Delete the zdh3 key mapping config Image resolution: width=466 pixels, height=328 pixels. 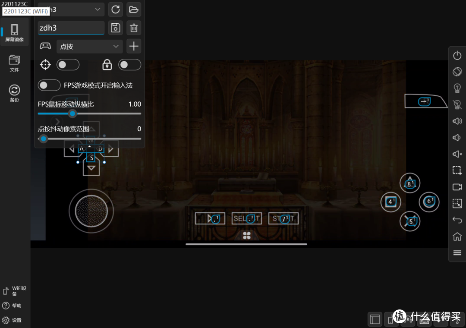pos(134,28)
